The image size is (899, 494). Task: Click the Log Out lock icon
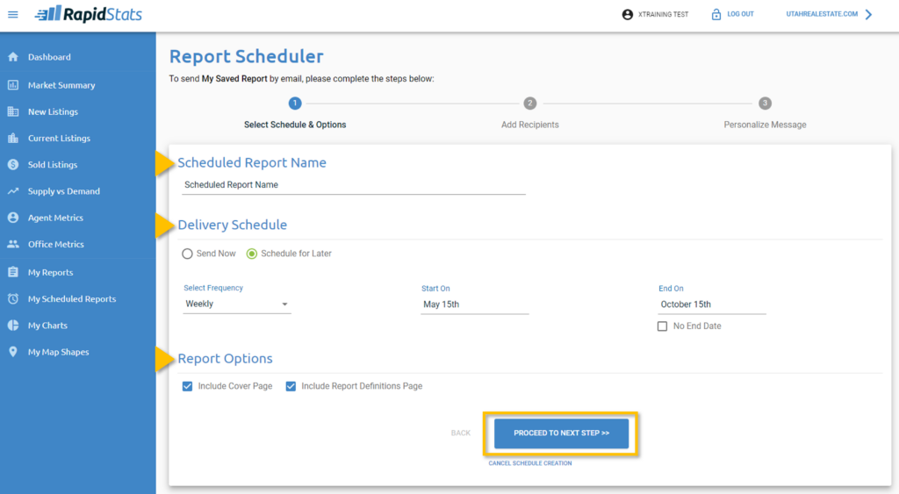[x=716, y=15]
